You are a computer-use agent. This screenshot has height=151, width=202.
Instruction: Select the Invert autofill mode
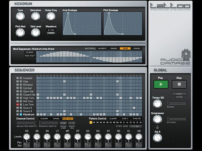click(102, 48)
